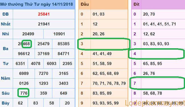
Task: Click the Đít column header
Action: point(136,4)
